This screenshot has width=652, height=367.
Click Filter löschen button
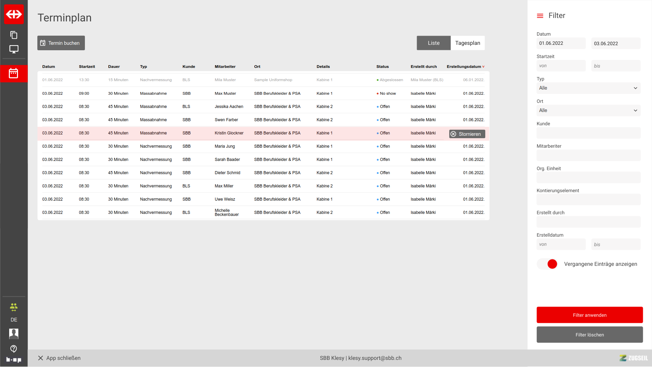pos(590,335)
